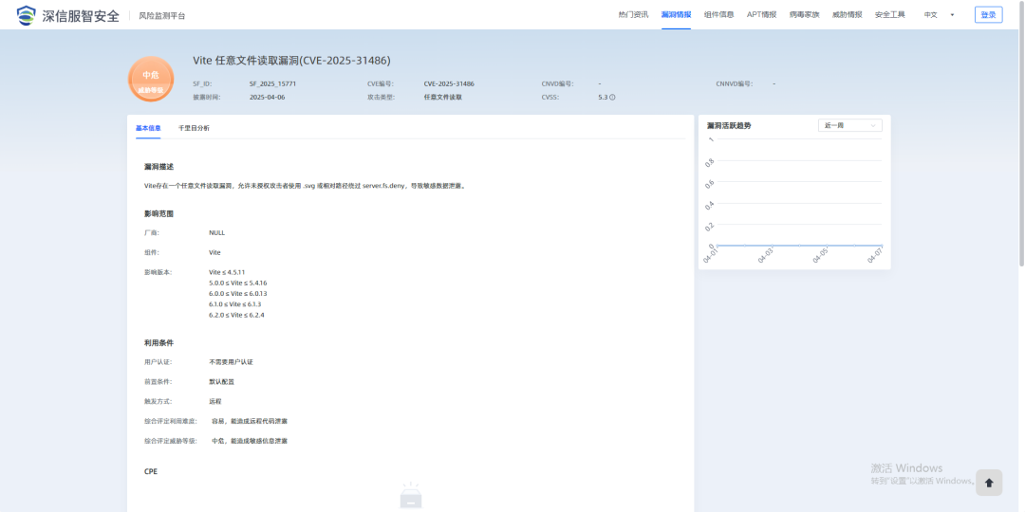Screen dimensions: 1025x512
Task: Click SF_ID value SF_2025_15771
Action: point(273,84)
